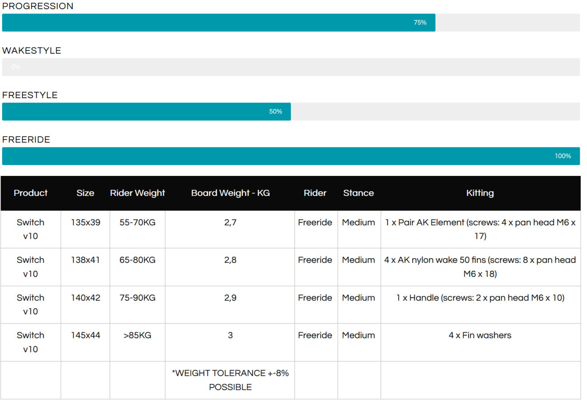Select the Size column header
This screenshot has width=587, height=403.
coord(85,193)
